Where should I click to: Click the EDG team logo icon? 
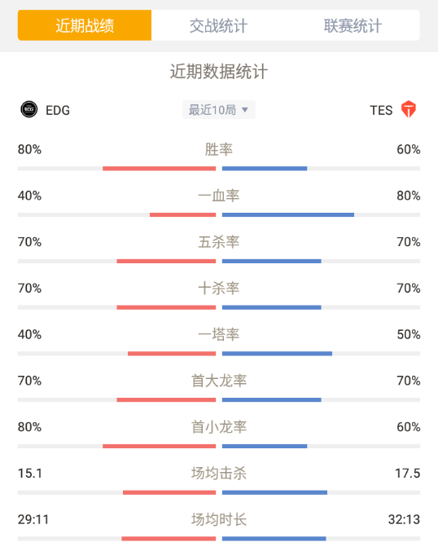pyautogui.click(x=28, y=110)
